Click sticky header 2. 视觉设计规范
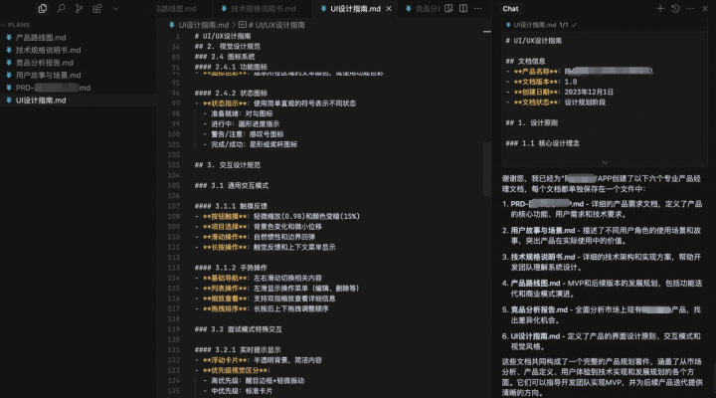Screen dimensions: 716x398 click(x=228, y=46)
